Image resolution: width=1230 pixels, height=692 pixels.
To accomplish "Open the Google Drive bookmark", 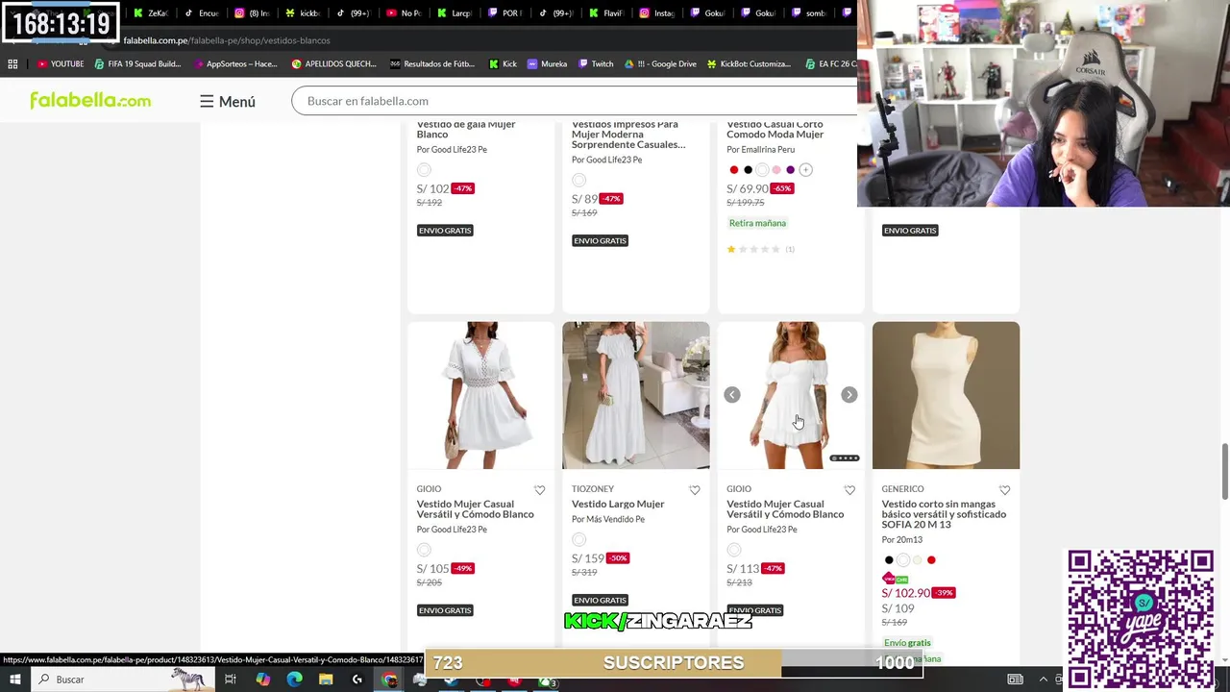I will 660,64.
